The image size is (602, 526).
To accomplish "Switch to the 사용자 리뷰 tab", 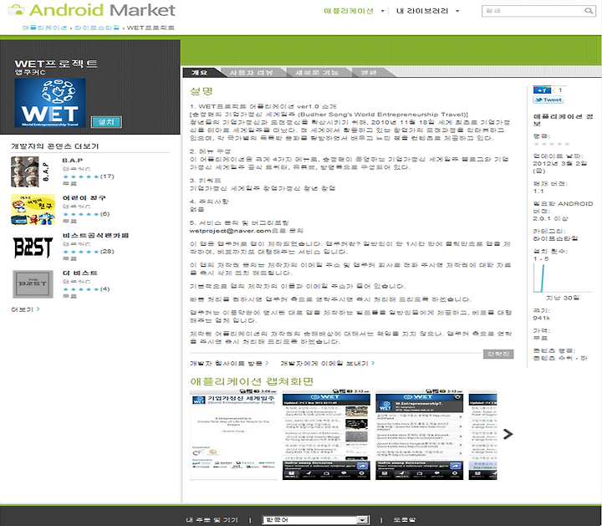I will coord(252,72).
